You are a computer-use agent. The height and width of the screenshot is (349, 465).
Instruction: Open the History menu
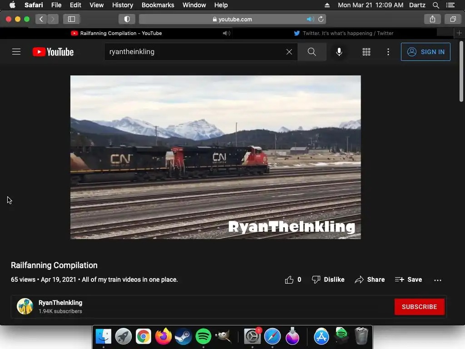tap(123, 5)
